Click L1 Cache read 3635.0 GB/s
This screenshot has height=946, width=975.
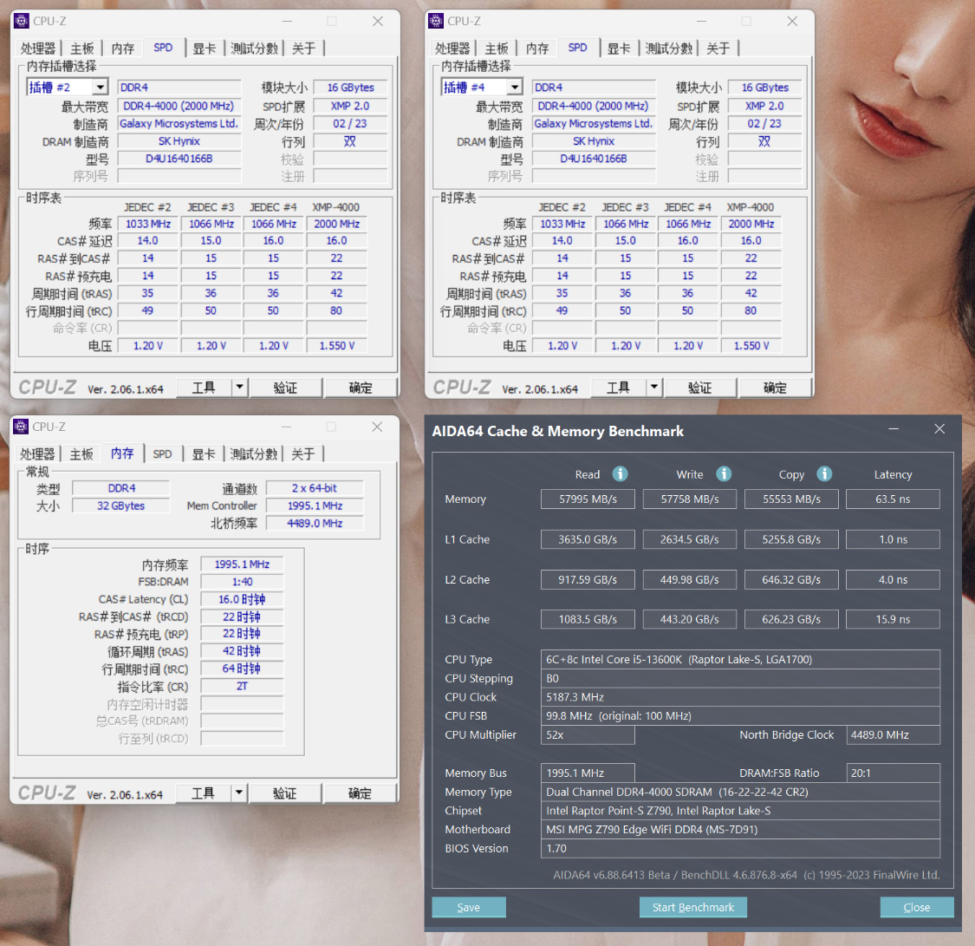pos(588,539)
